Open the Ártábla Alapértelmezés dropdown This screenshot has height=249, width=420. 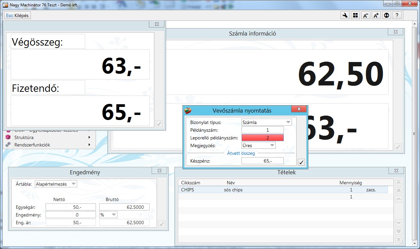coord(73,184)
